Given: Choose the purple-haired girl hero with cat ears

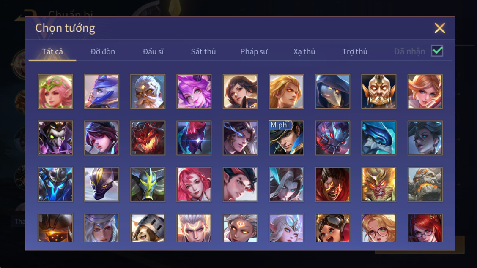Looking at the screenshot, I should pos(194,91).
